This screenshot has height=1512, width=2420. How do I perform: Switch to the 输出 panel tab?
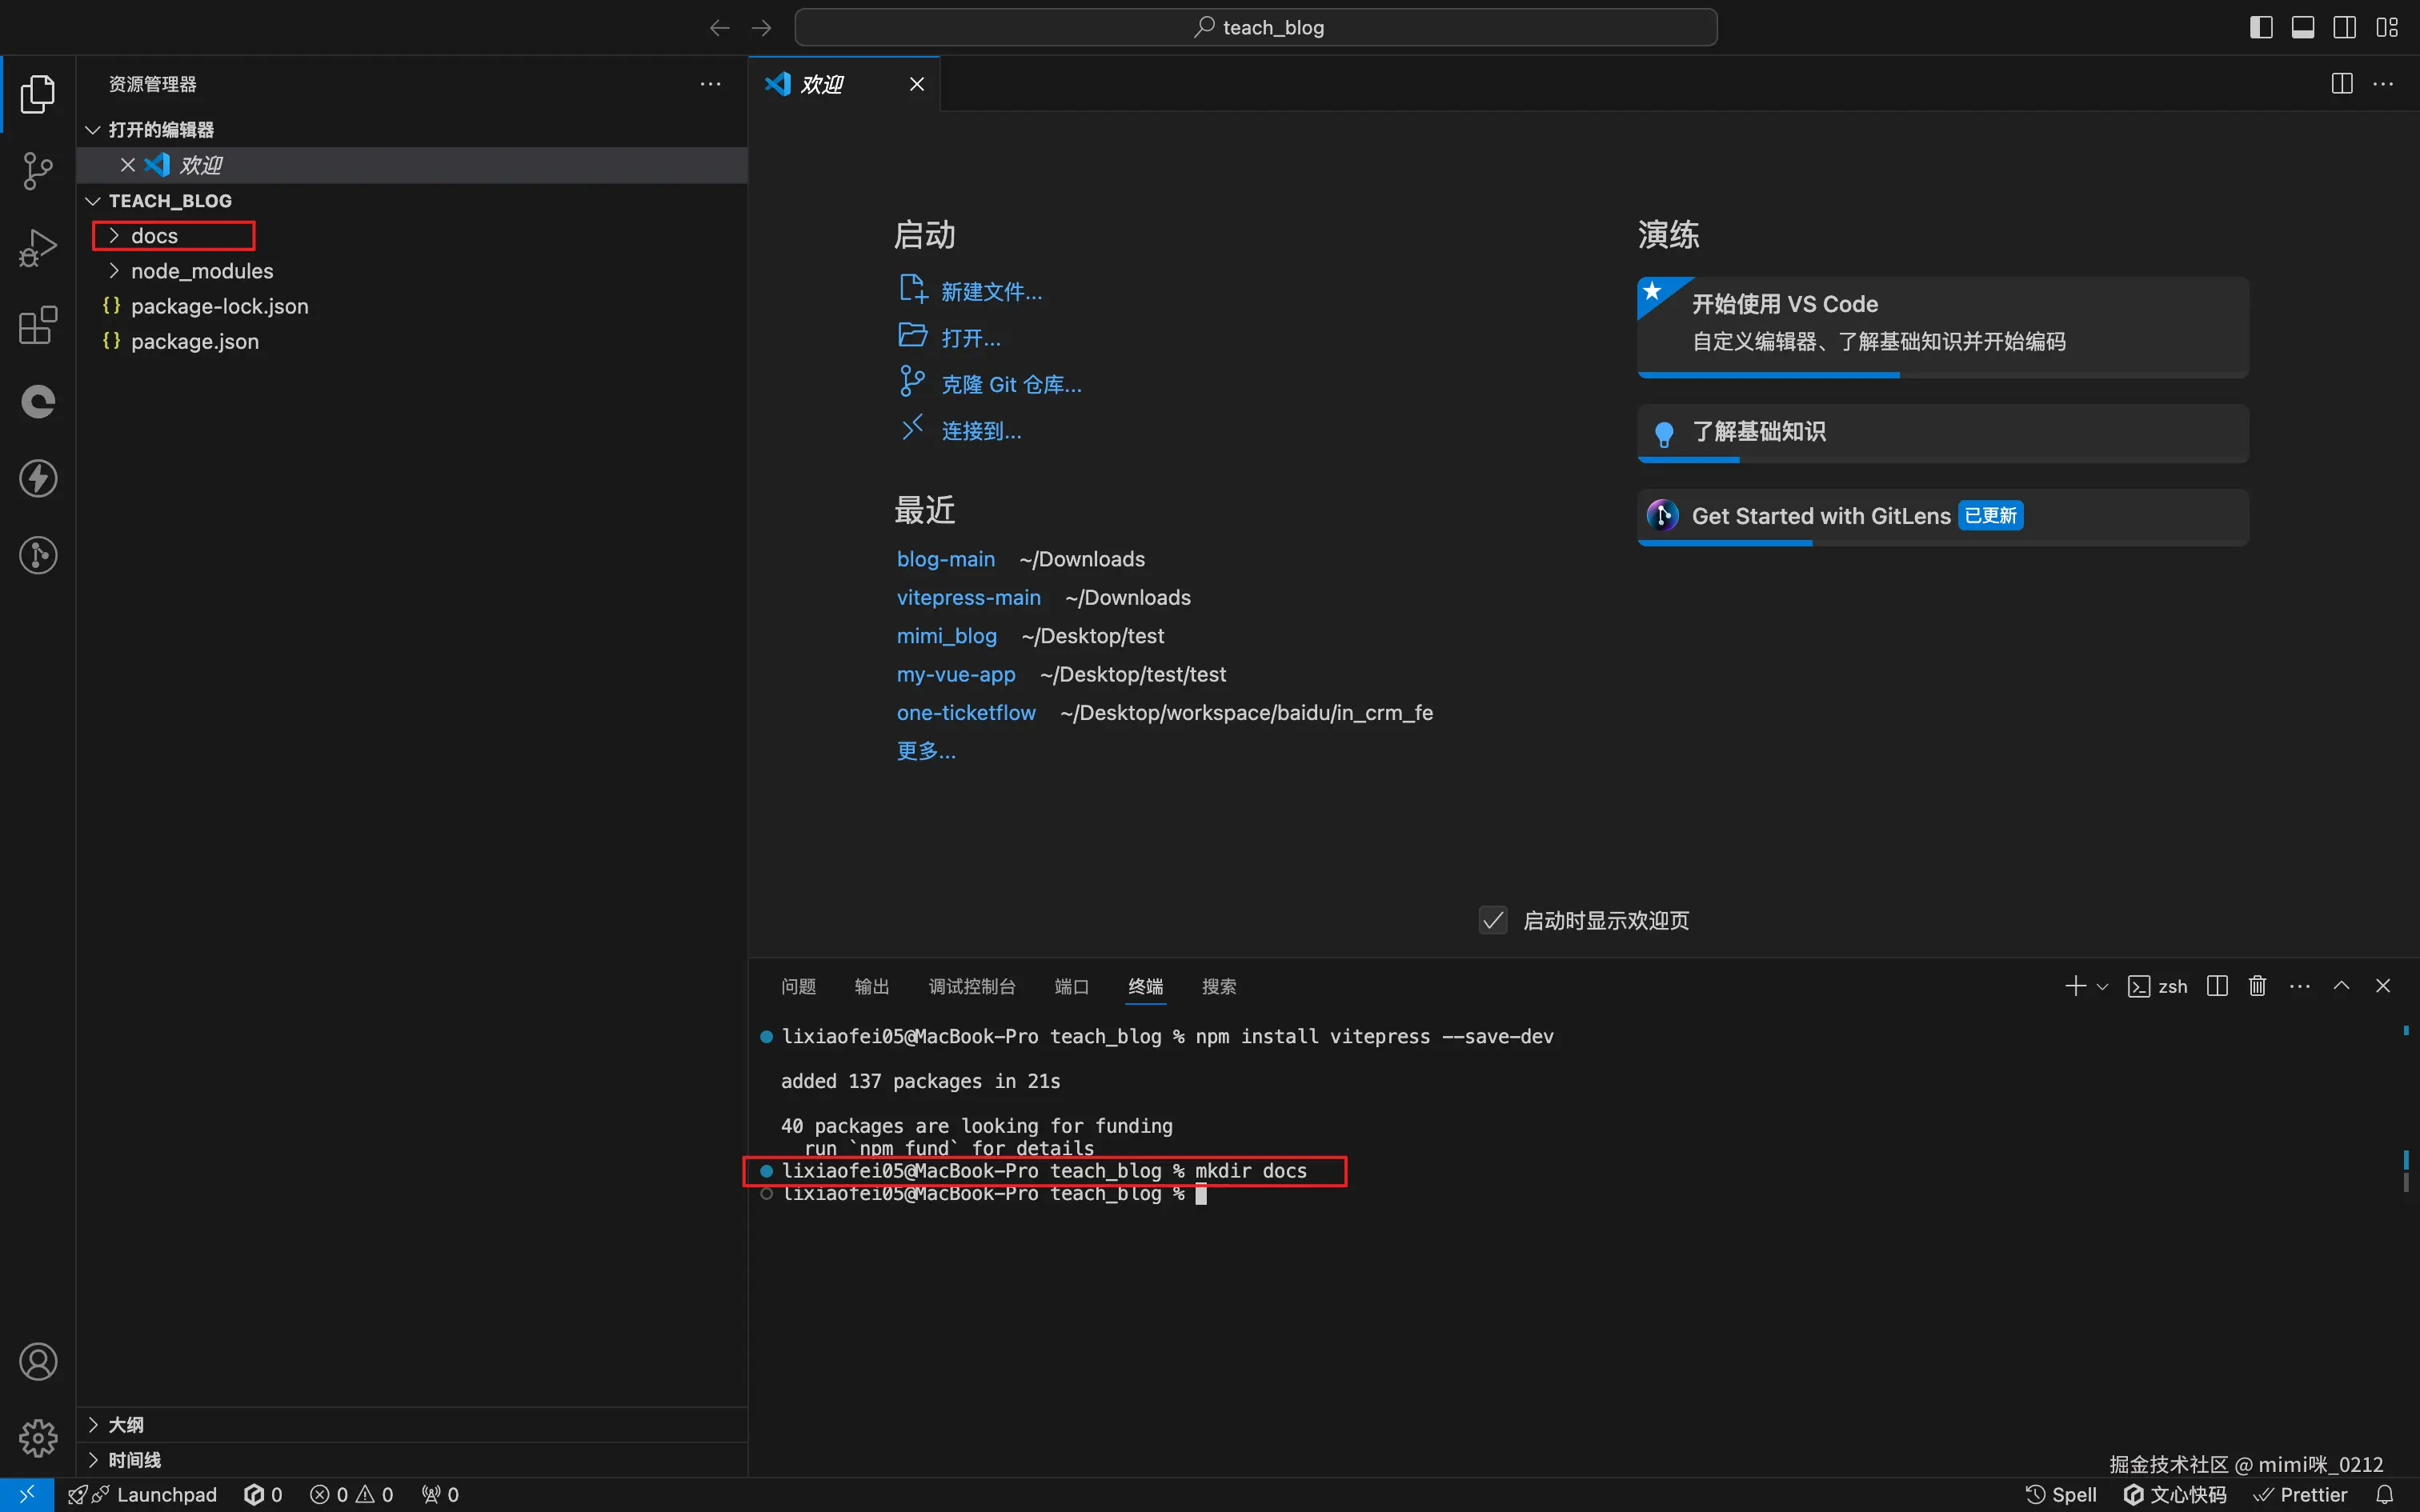[x=871, y=987]
